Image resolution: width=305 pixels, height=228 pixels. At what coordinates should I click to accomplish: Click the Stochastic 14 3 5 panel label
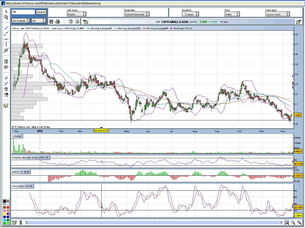coord(22,186)
